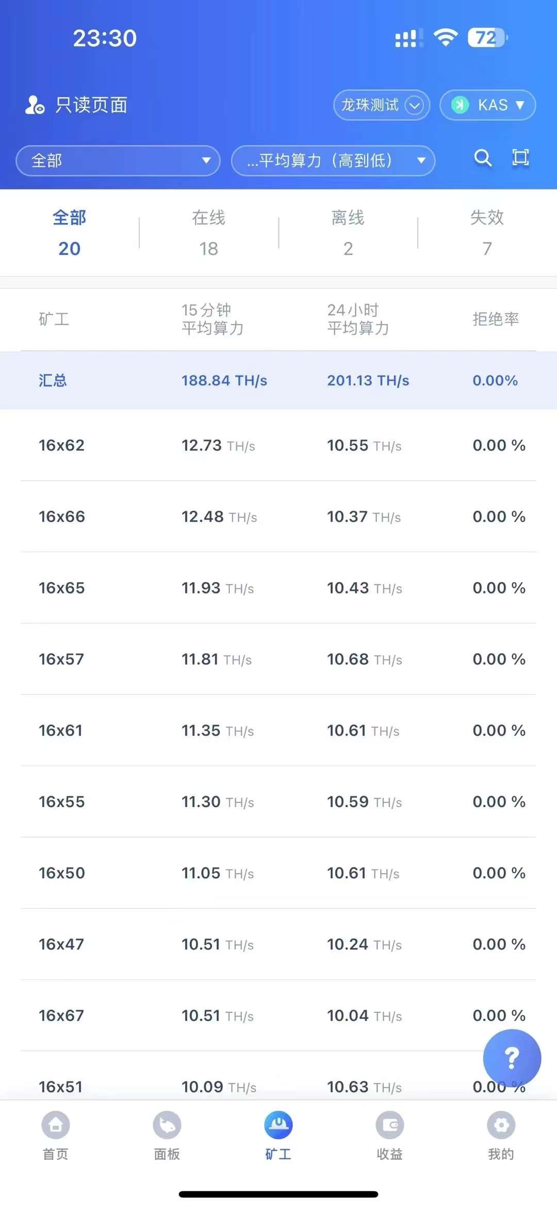The height and width of the screenshot is (1208, 557).
Task: Expand the 全部 group filter dropdown
Action: [x=118, y=160]
